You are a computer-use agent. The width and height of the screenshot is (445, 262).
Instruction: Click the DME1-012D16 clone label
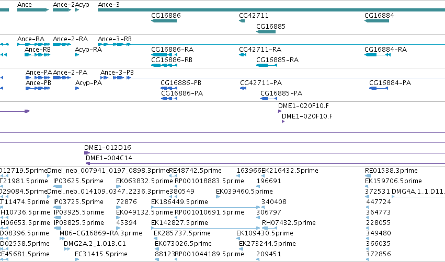(108, 148)
